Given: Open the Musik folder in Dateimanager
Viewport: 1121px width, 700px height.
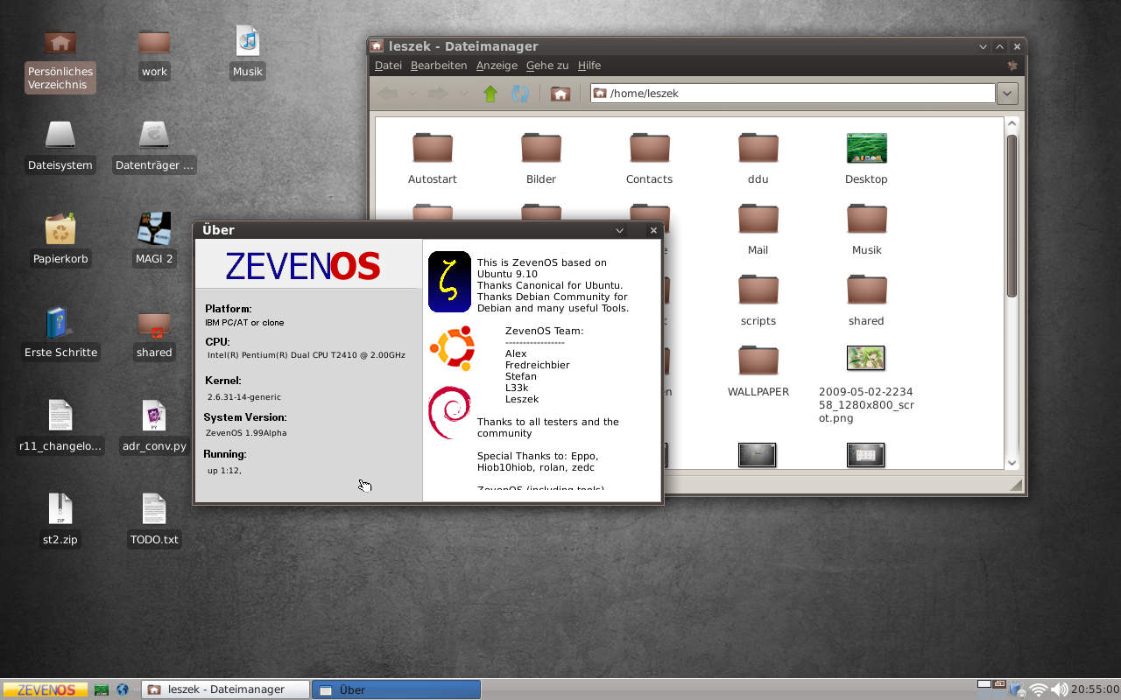Looking at the screenshot, I should pyautogui.click(x=866, y=229).
